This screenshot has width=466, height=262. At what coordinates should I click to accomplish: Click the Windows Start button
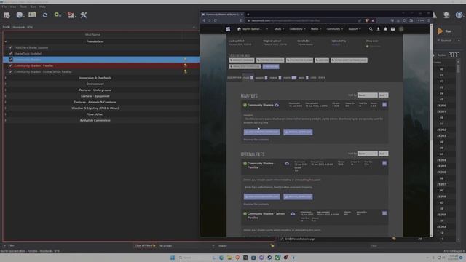click(x=173, y=258)
